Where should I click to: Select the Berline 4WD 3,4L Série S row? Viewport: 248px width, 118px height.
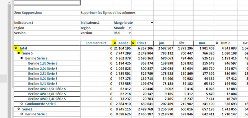point(47,99)
